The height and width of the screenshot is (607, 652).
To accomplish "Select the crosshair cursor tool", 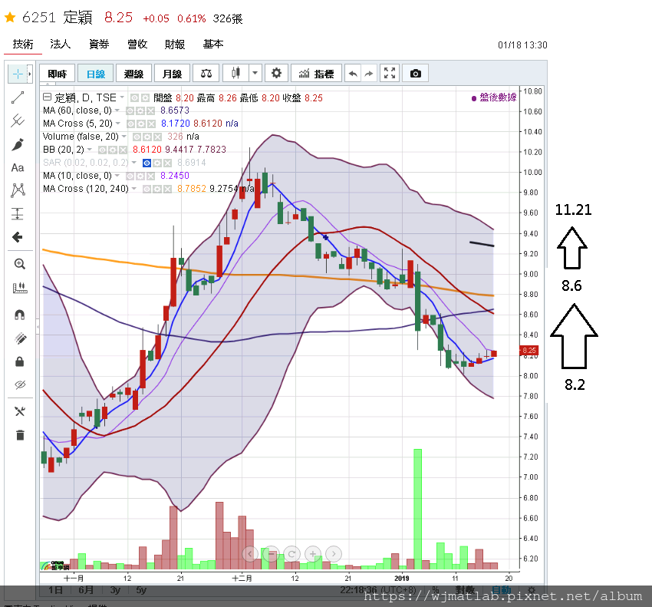I will click(18, 74).
